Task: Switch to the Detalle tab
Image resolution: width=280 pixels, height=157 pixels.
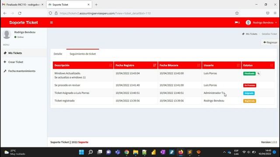Action: click(58, 54)
